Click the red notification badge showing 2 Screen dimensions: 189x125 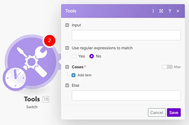click(50, 41)
